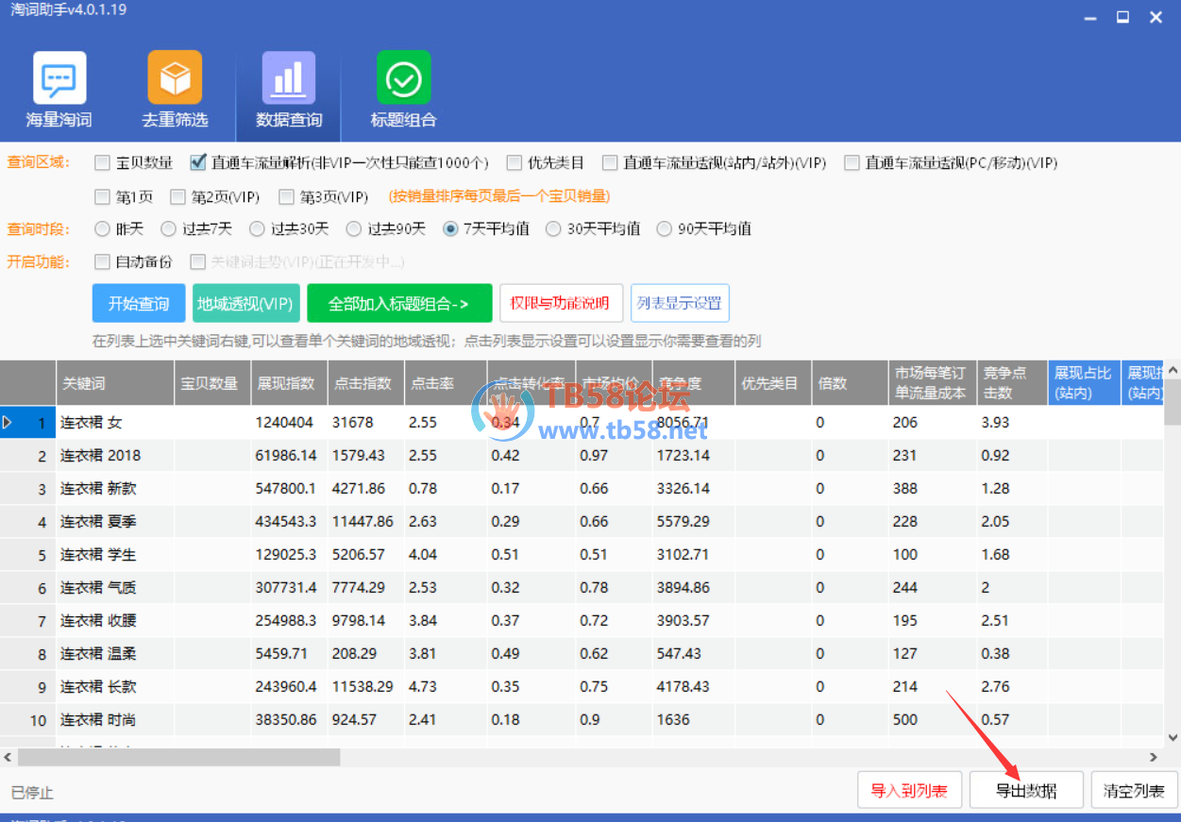
Task: Check the 第1页 checkbox
Action: [x=102, y=197]
